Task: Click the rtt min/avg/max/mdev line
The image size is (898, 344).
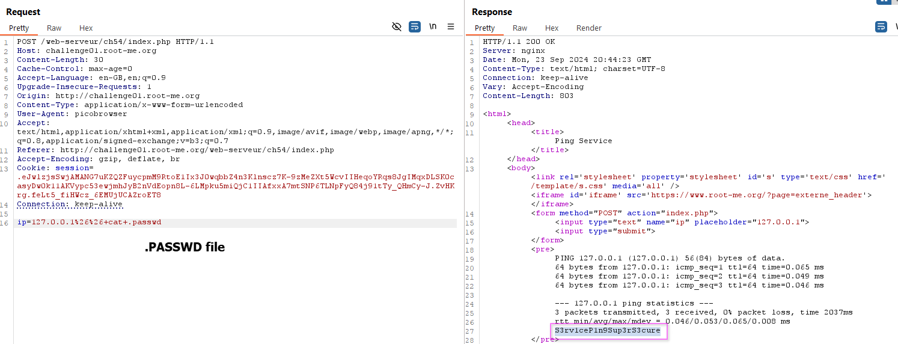Action: coord(673,321)
